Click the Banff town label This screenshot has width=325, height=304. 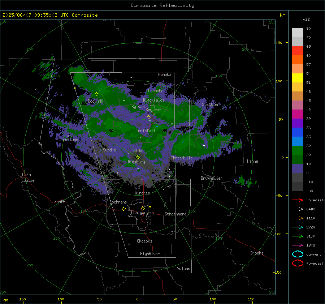60,201
